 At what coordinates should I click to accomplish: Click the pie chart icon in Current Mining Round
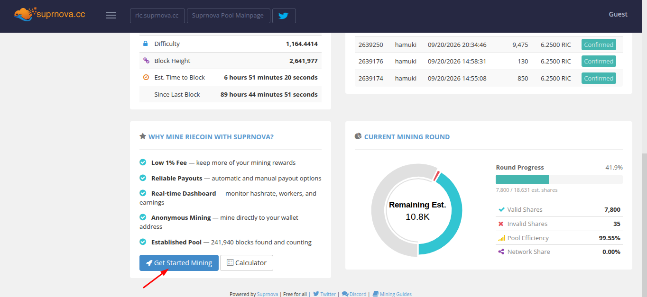[358, 136]
